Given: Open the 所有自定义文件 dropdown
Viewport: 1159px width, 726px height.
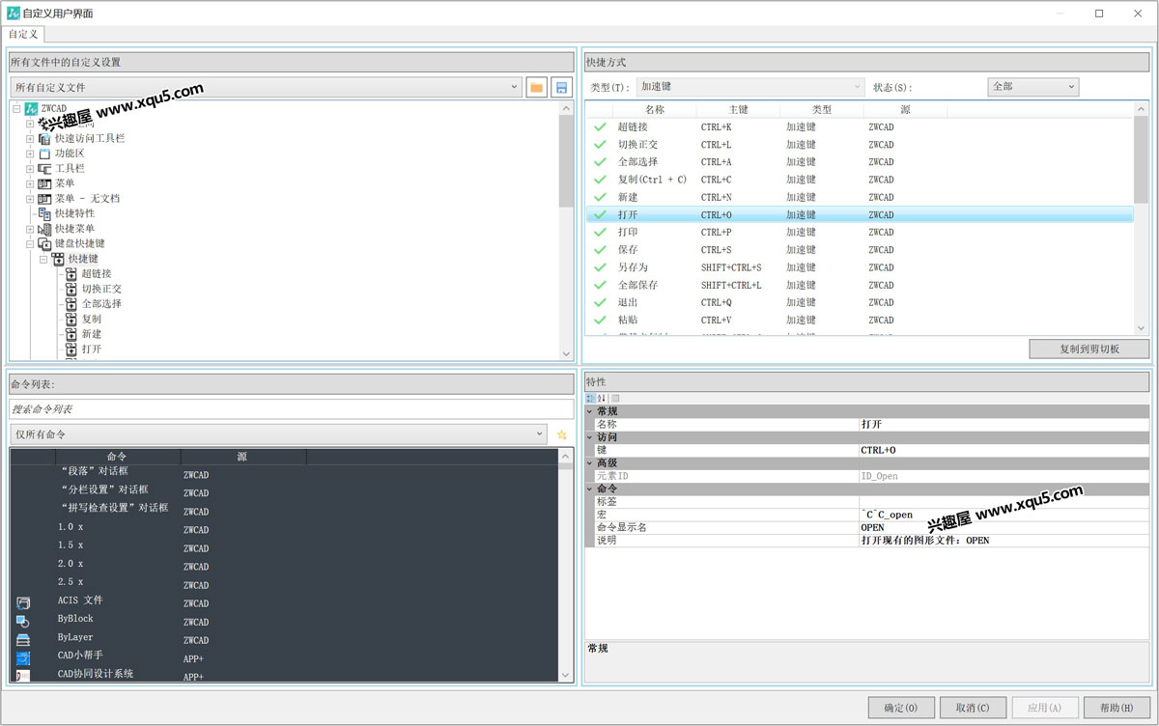Looking at the screenshot, I should 266,88.
